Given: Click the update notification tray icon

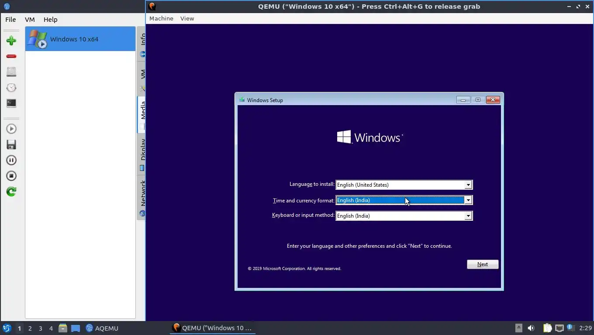Looking at the screenshot, I should [x=570, y=328].
